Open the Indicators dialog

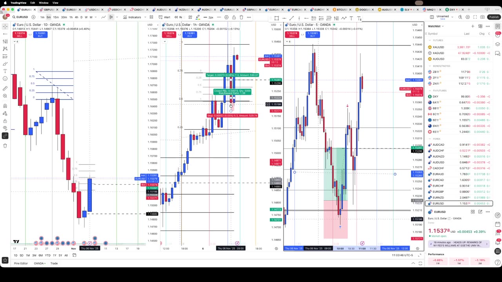(132, 17)
